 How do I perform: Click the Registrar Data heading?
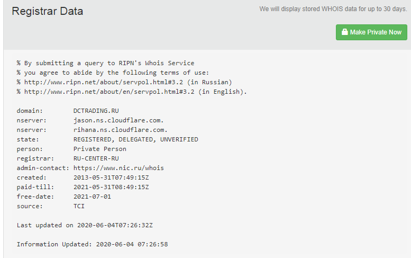(48, 11)
